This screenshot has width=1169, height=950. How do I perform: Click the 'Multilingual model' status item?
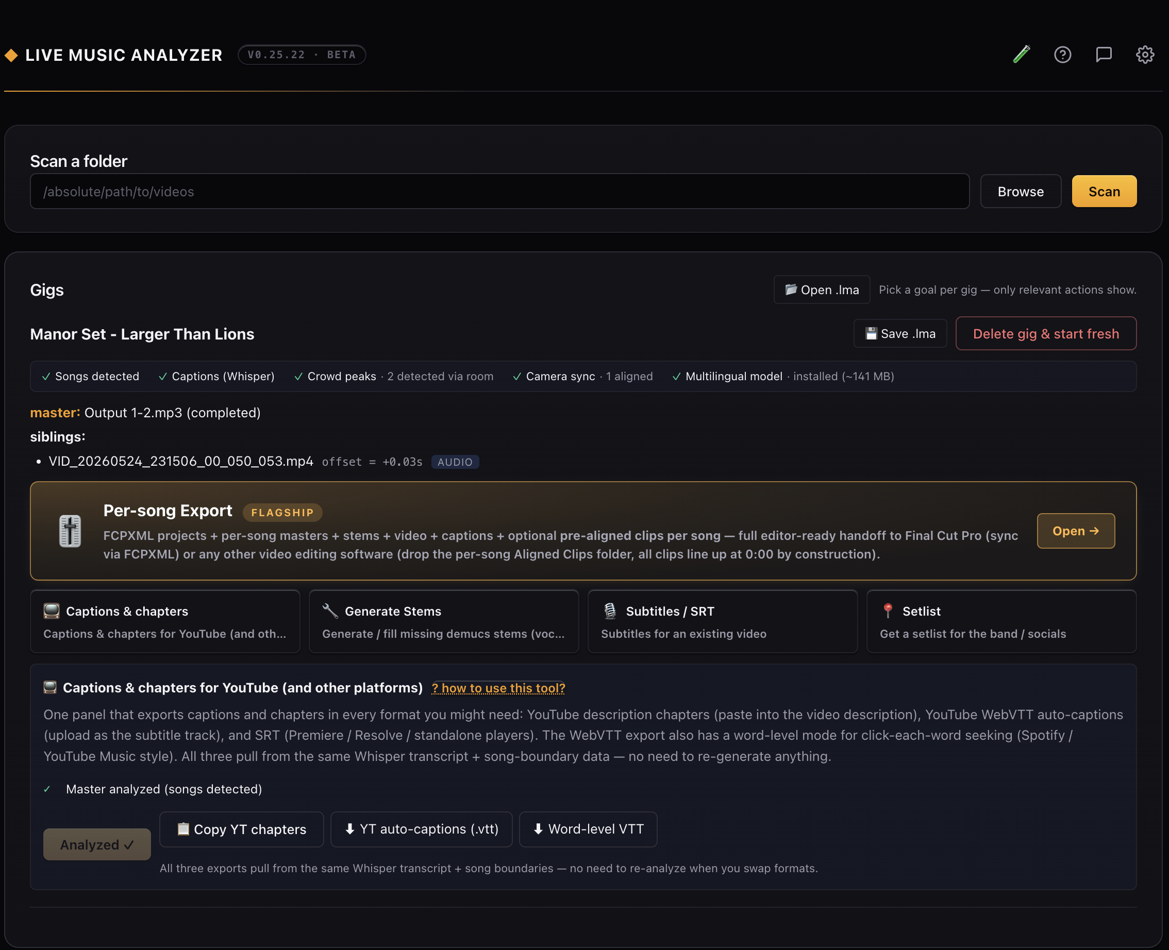pyautogui.click(x=782, y=376)
